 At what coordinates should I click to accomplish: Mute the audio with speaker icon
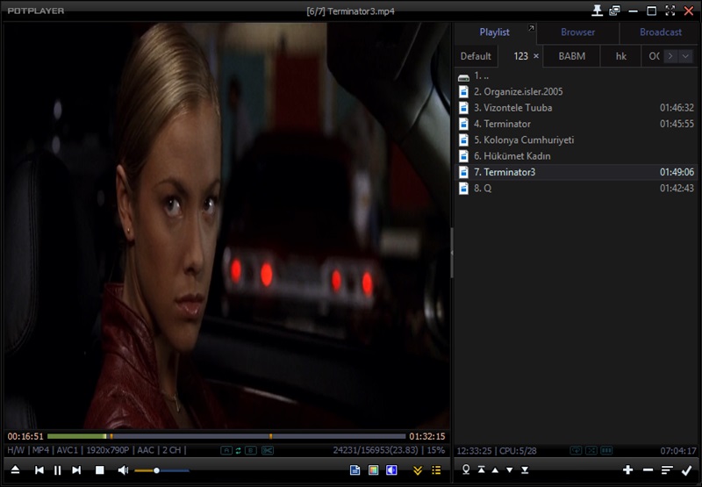pos(123,470)
